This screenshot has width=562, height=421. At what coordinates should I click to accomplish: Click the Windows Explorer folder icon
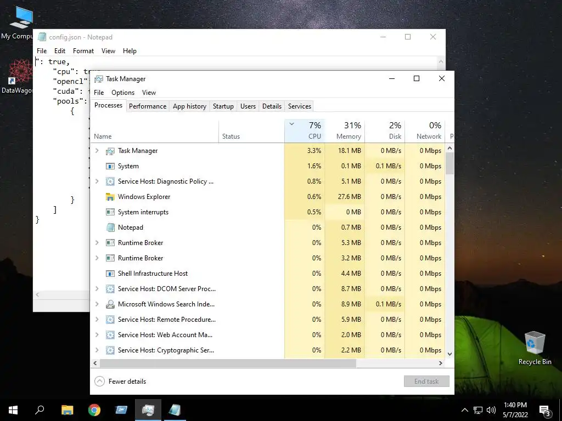pyautogui.click(x=110, y=197)
